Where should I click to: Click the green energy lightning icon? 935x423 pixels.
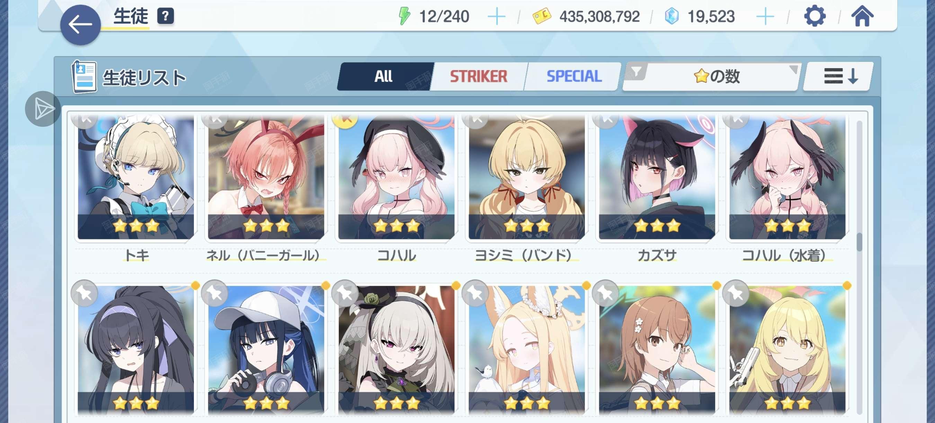tap(404, 16)
